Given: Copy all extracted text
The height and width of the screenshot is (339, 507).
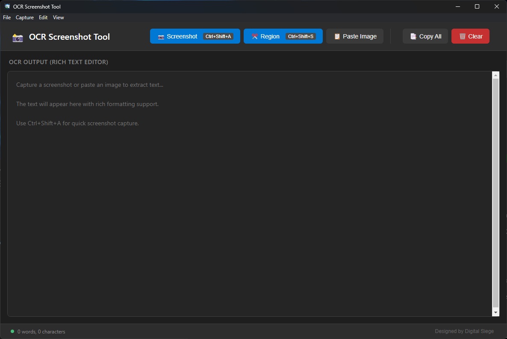Looking at the screenshot, I should coord(425,36).
